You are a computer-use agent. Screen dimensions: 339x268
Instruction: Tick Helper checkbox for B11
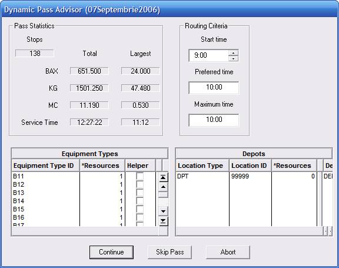click(x=139, y=176)
